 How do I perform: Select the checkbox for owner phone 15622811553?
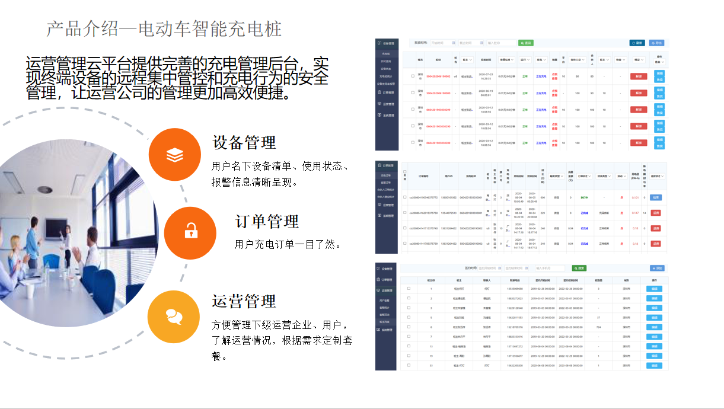[x=409, y=317]
